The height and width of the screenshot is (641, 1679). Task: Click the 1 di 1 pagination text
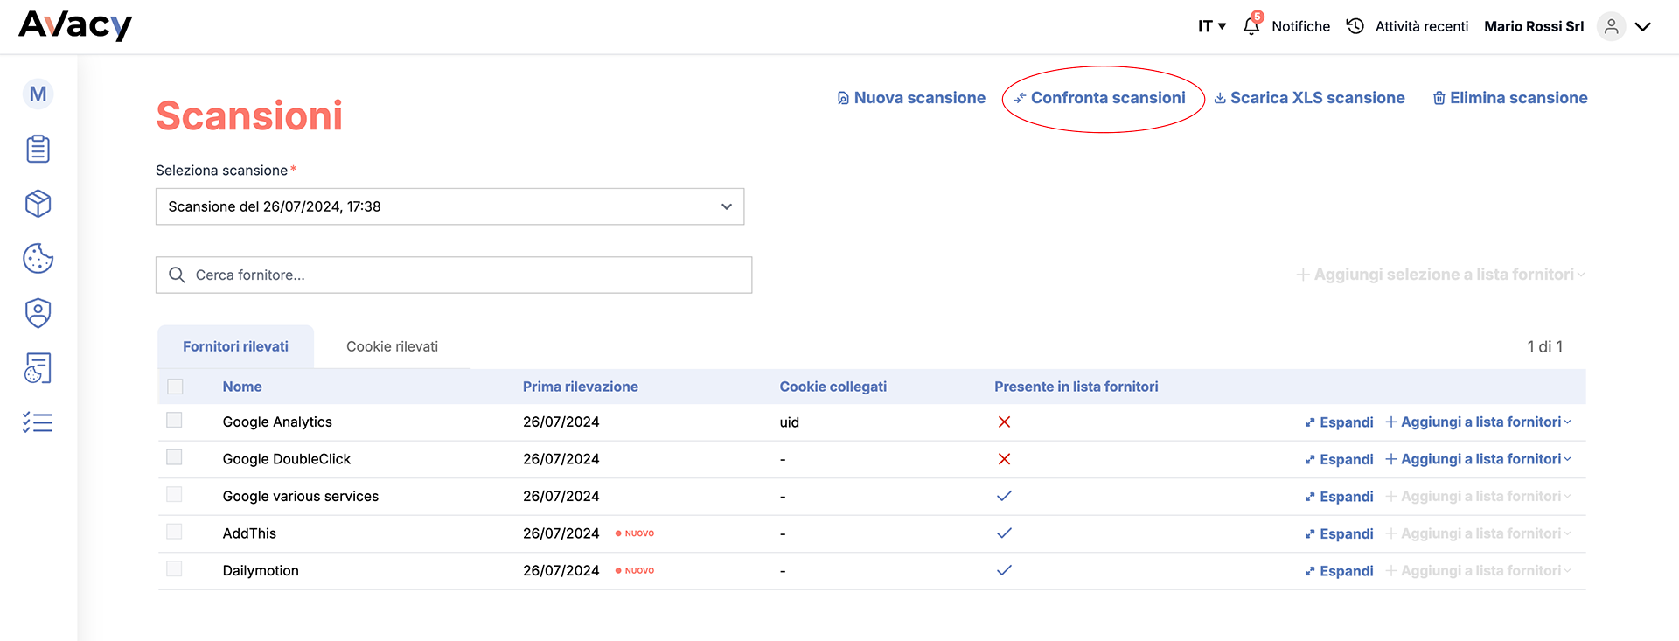(x=1545, y=347)
